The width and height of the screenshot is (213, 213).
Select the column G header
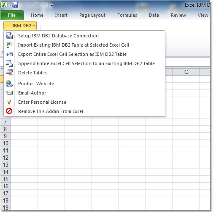point(186,72)
